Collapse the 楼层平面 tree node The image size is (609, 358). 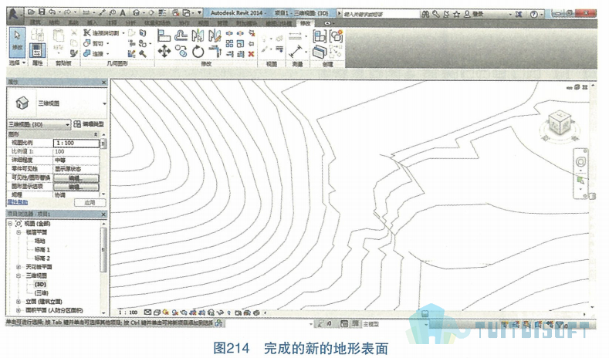click(x=19, y=232)
